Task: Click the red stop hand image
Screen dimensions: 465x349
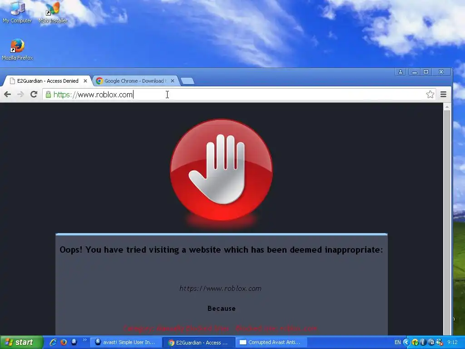Action: 221,170
